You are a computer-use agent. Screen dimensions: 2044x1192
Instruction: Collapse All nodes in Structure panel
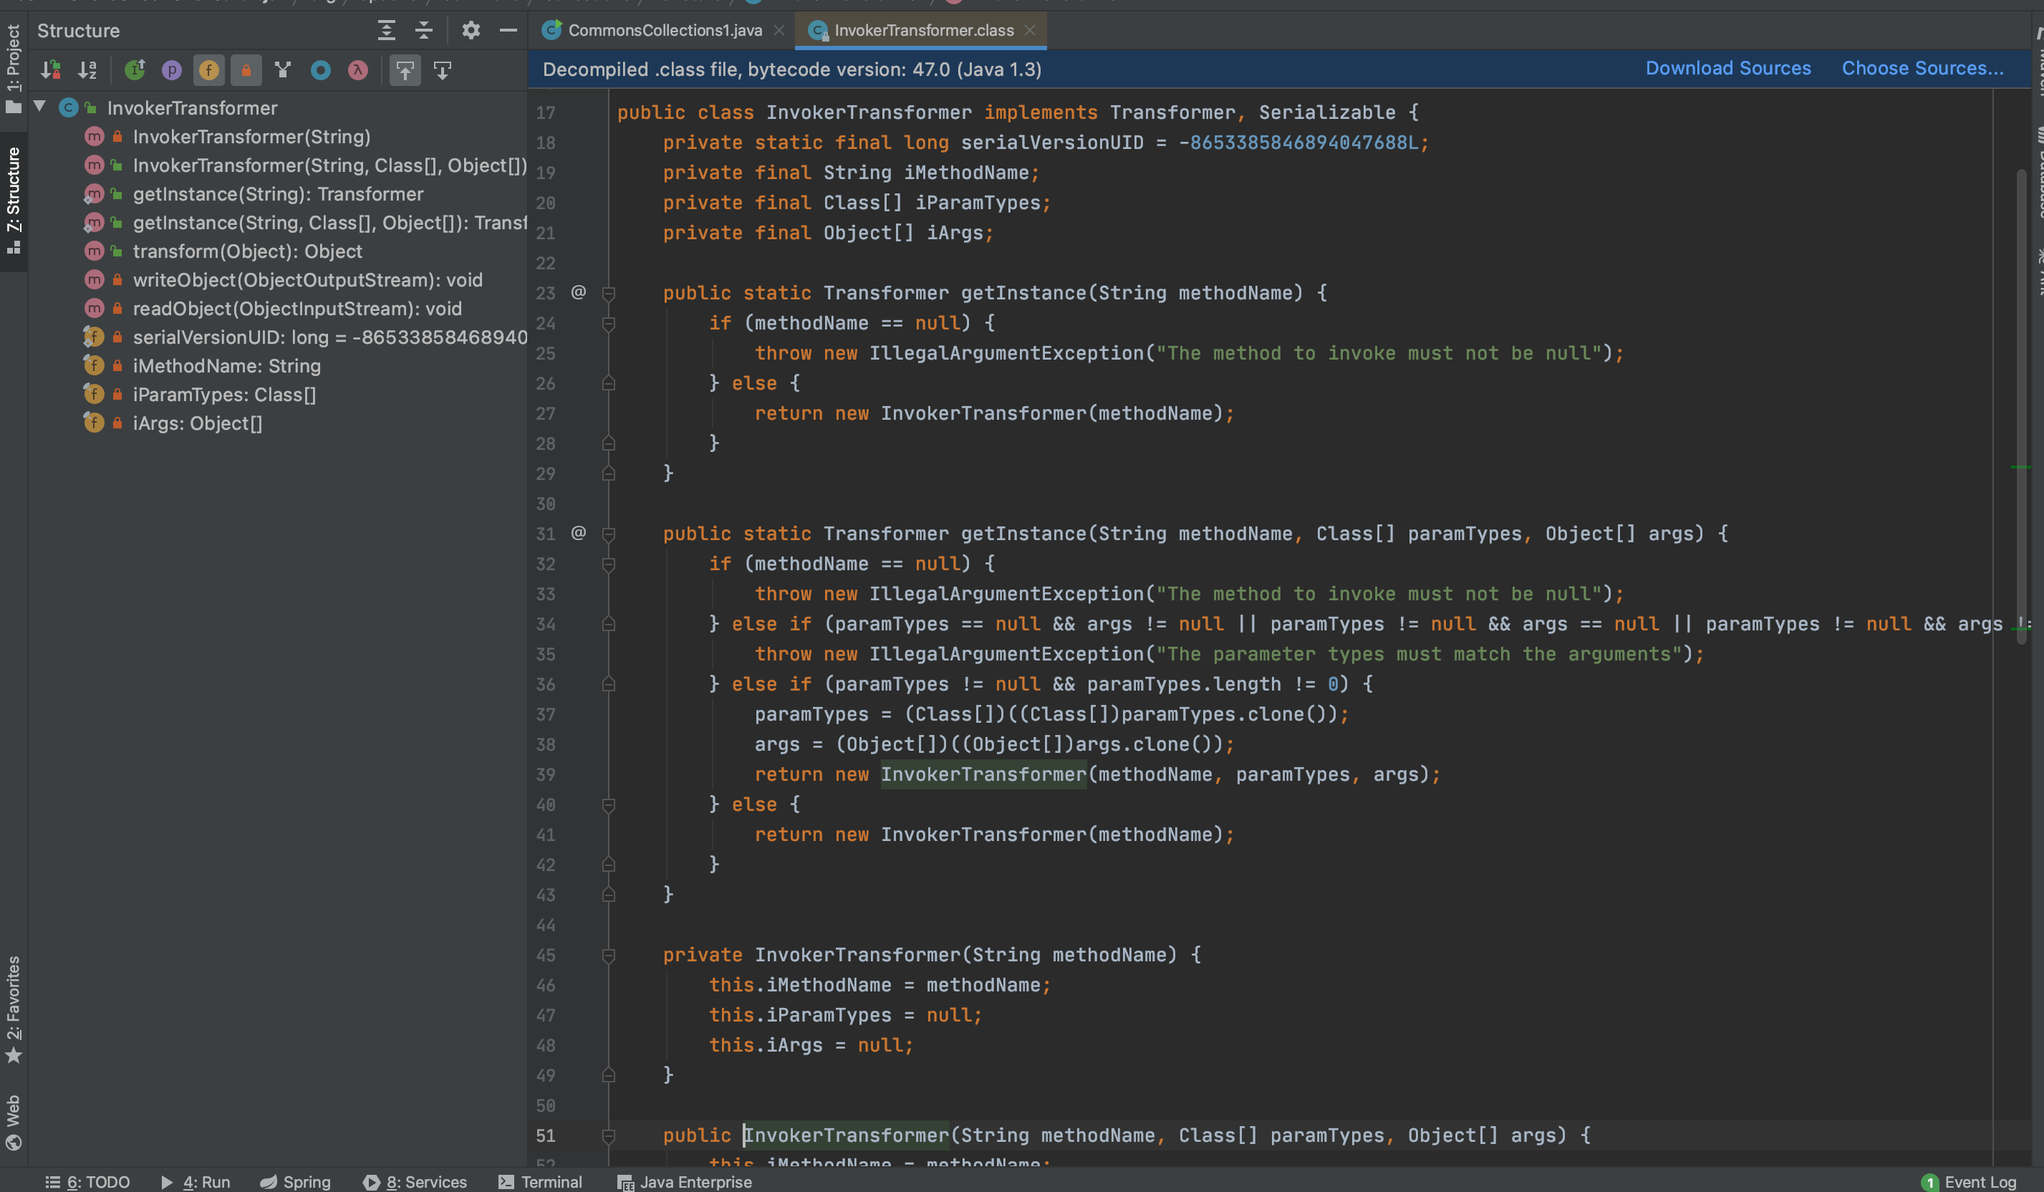pyautogui.click(x=423, y=31)
